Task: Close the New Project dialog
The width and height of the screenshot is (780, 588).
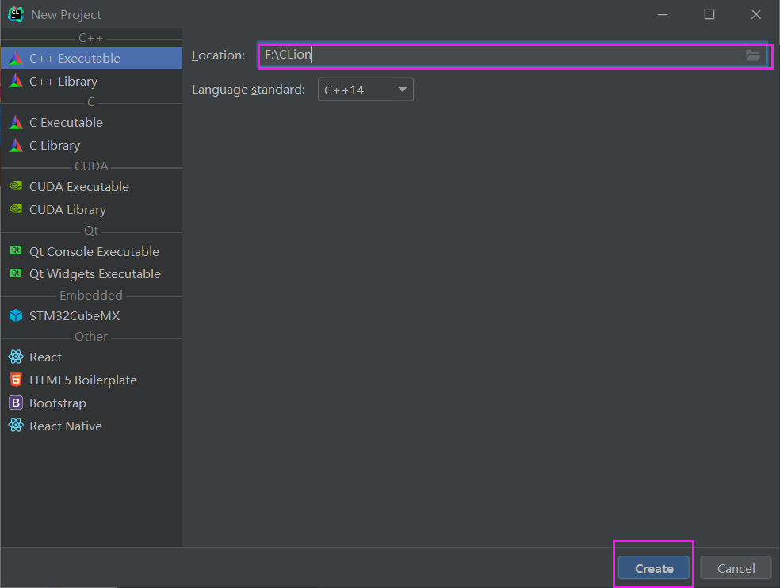Action: pyautogui.click(x=756, y=14)
